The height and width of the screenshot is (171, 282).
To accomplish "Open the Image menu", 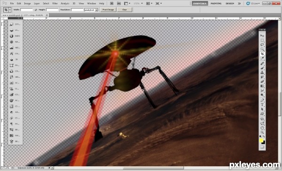I will [x=27, y=3].
